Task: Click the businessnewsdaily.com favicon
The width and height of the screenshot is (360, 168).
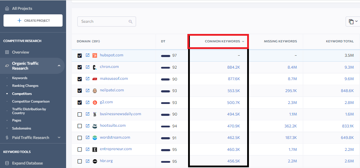Action: tap(95, 114)
